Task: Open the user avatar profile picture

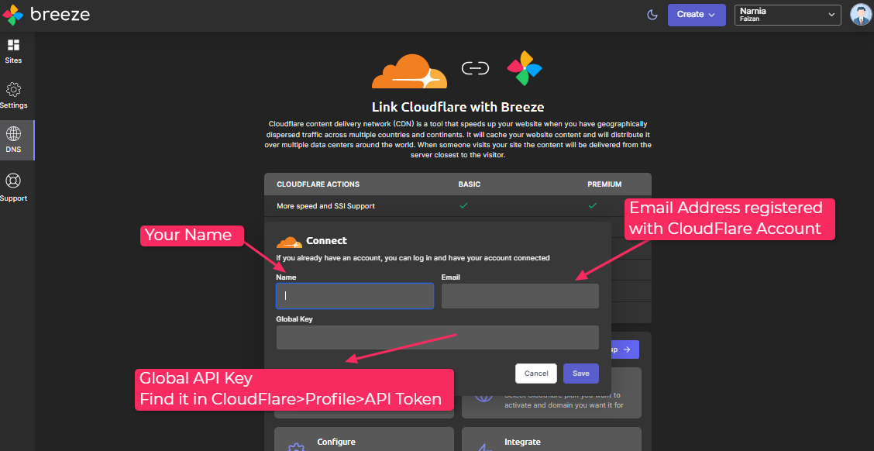Action: click(x=861, y=15)
